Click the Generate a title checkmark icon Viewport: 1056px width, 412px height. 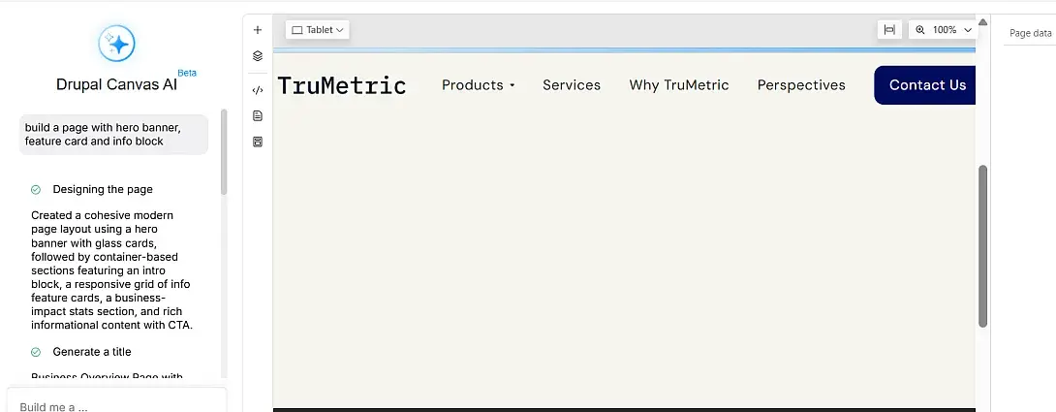click(36, 352)
